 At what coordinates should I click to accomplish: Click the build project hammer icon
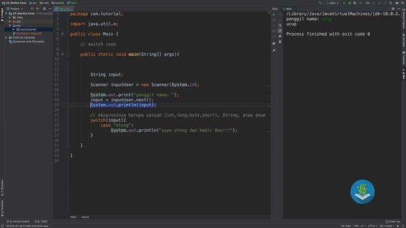coord(320,3)
